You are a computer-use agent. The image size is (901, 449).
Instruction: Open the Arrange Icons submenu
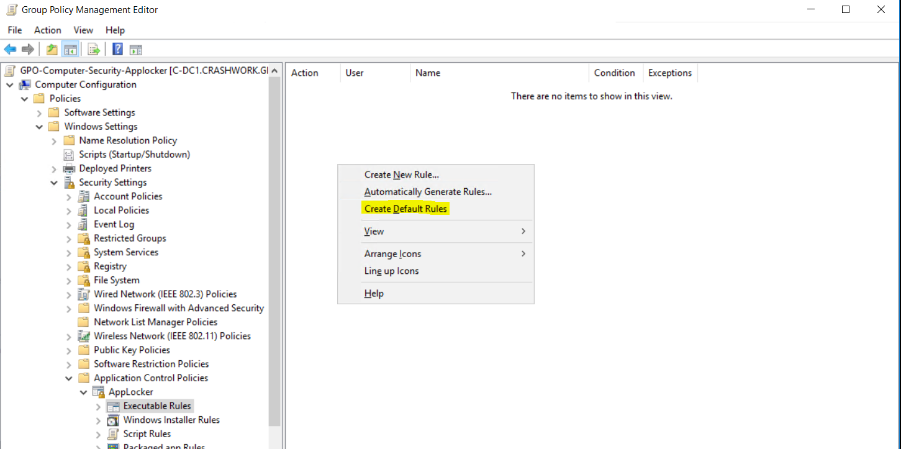pyautogui.click(x=436, y=254)
